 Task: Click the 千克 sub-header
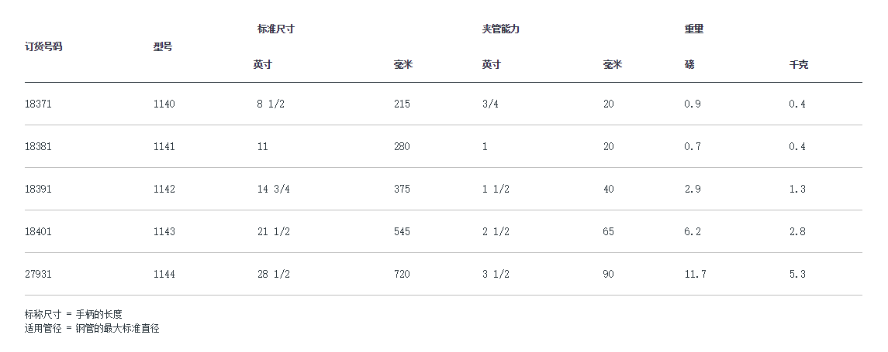[798, 65]
